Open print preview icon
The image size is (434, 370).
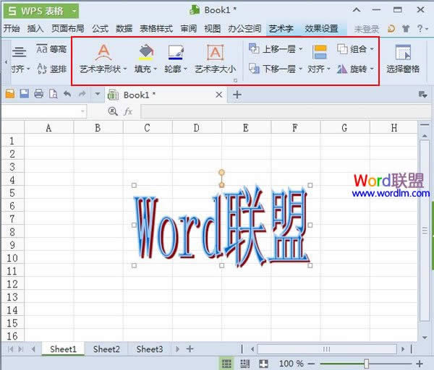point(53,94)
